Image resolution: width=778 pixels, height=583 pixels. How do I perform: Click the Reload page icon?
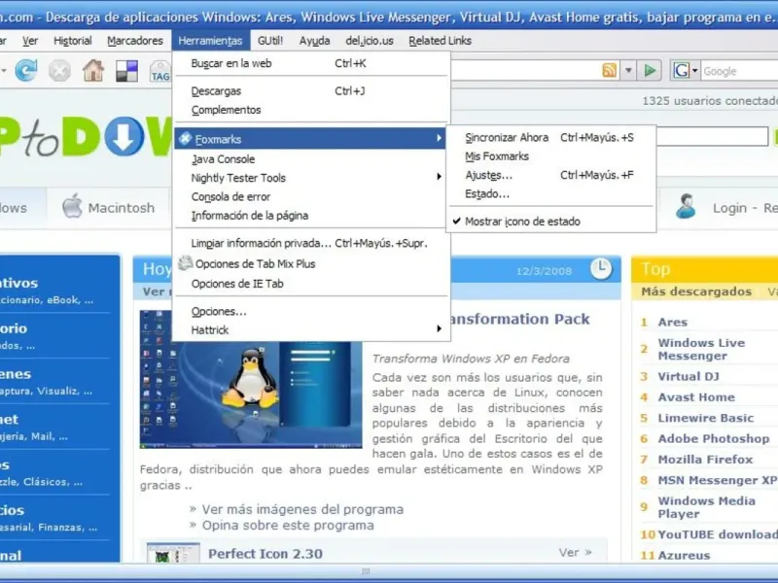[x=26, y=70]
